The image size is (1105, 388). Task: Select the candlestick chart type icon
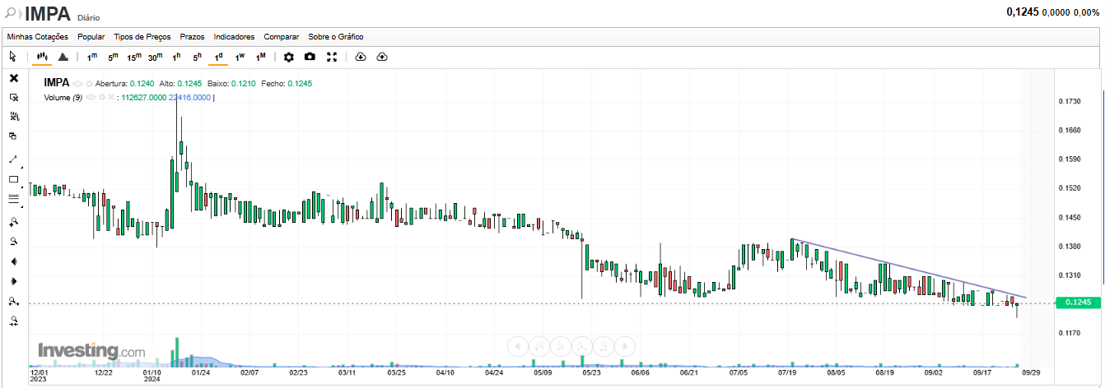point(41,57)
